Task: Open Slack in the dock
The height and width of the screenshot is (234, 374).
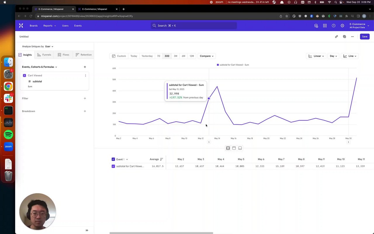Action: click(8, 98)
